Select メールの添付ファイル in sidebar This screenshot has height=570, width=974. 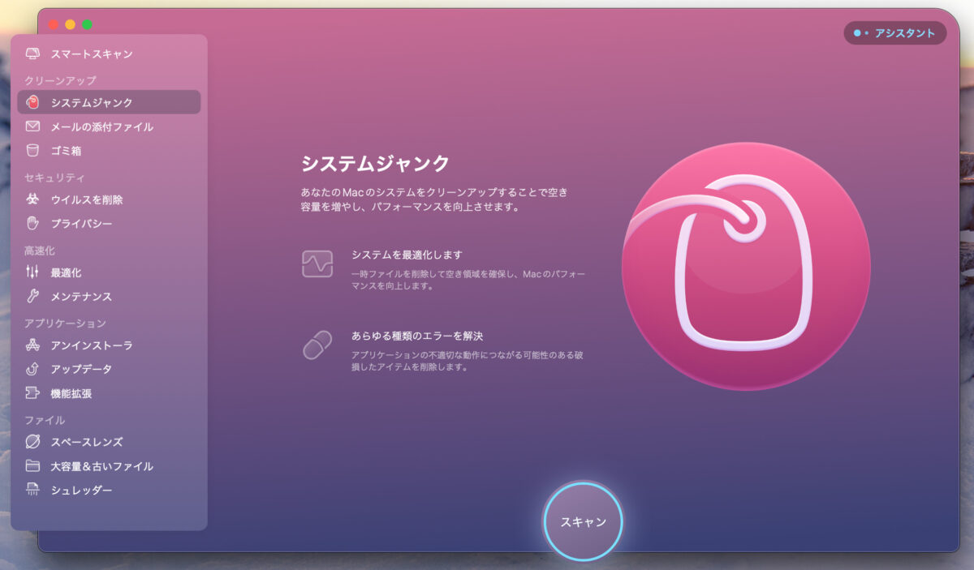click(x=109, y=126)
